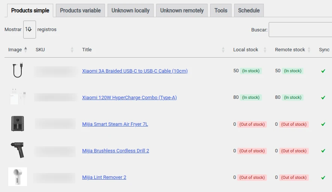Open the Schedule tab

point(249,10)
